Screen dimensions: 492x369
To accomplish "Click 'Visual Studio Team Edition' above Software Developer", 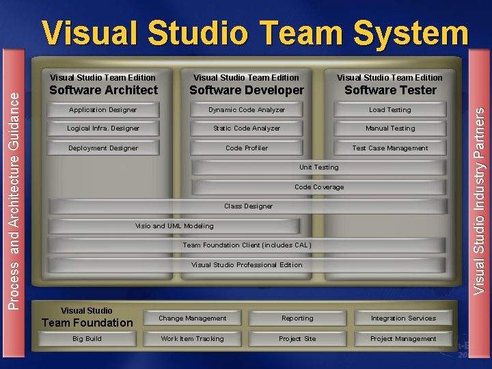I will pyautogui.click(x=246, y=77).
